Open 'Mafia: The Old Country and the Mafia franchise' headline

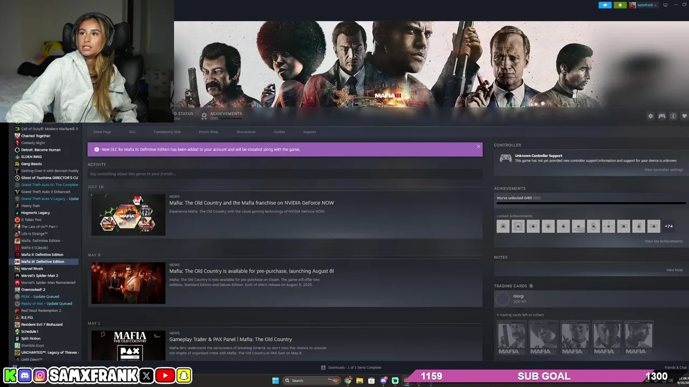point(251,203)
